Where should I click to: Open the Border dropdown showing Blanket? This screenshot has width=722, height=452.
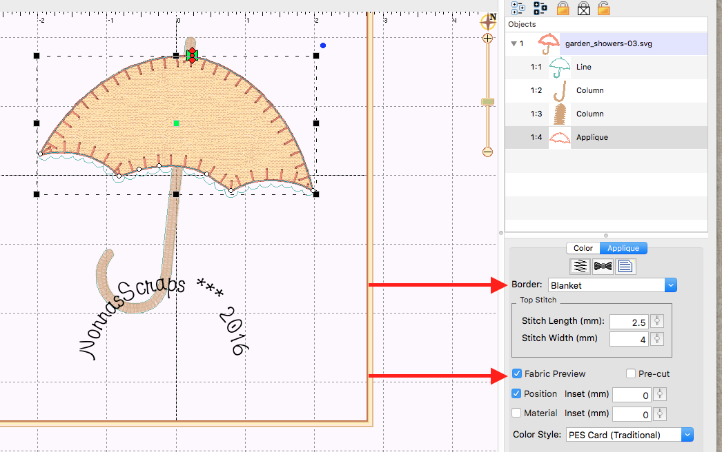pyautogui.click(x=612, y=284)
